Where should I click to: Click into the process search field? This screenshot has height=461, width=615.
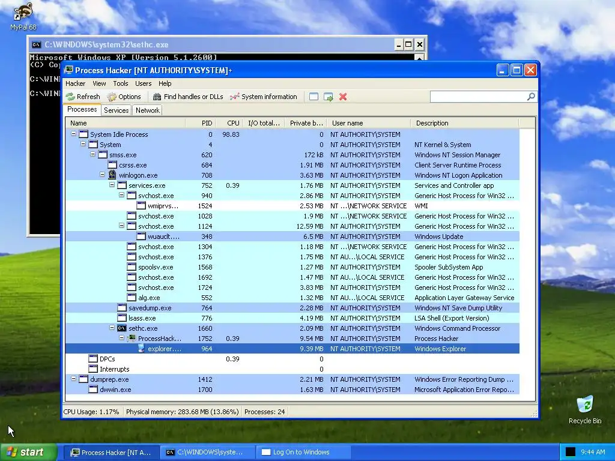[479, 97]
